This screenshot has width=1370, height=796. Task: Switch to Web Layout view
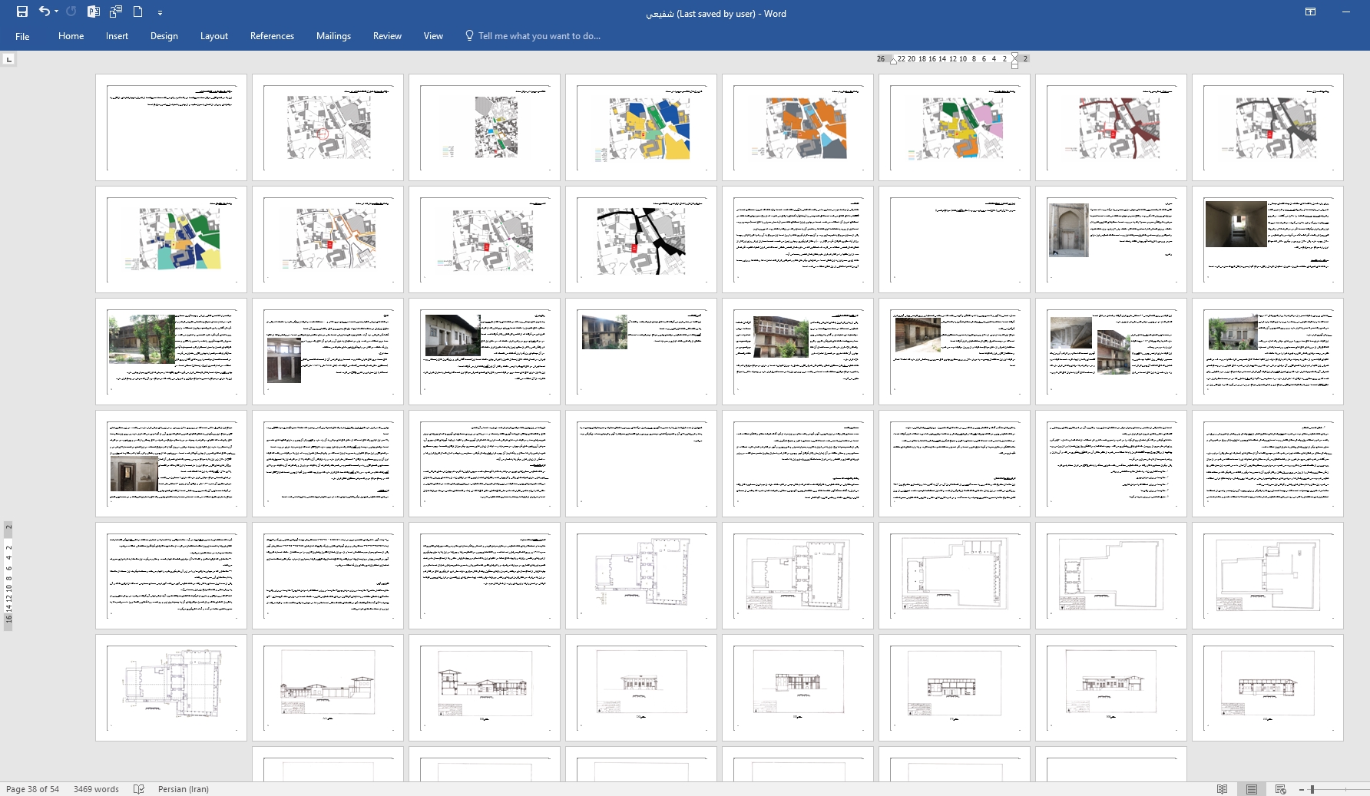(1280, 789)
